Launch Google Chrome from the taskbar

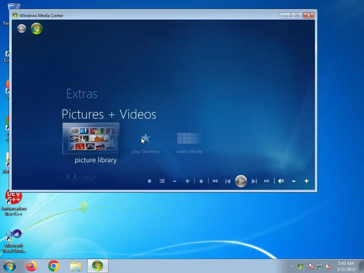point(53,266)
